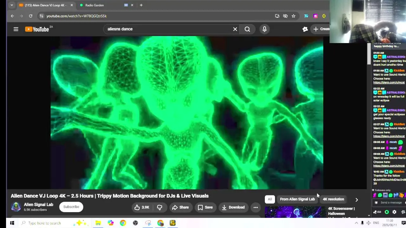Click the address bar URL youtube.com/watch
Screen dimensions: 406x228
click(76, 16)
